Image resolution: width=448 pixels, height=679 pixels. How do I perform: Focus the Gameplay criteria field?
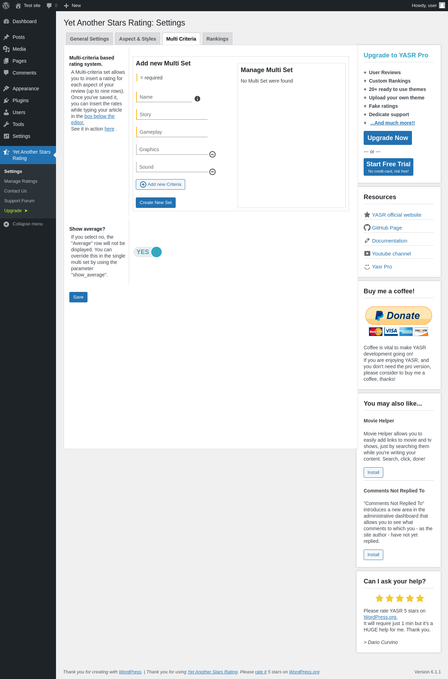click(x=172, y=132)
